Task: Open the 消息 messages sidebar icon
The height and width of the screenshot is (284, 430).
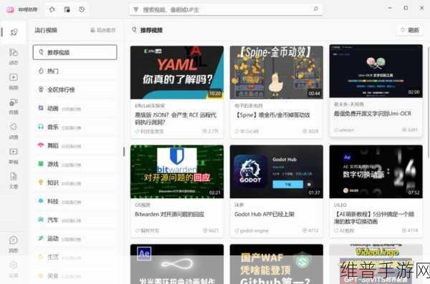Action: pyautogui.click(x=14, y=244)
